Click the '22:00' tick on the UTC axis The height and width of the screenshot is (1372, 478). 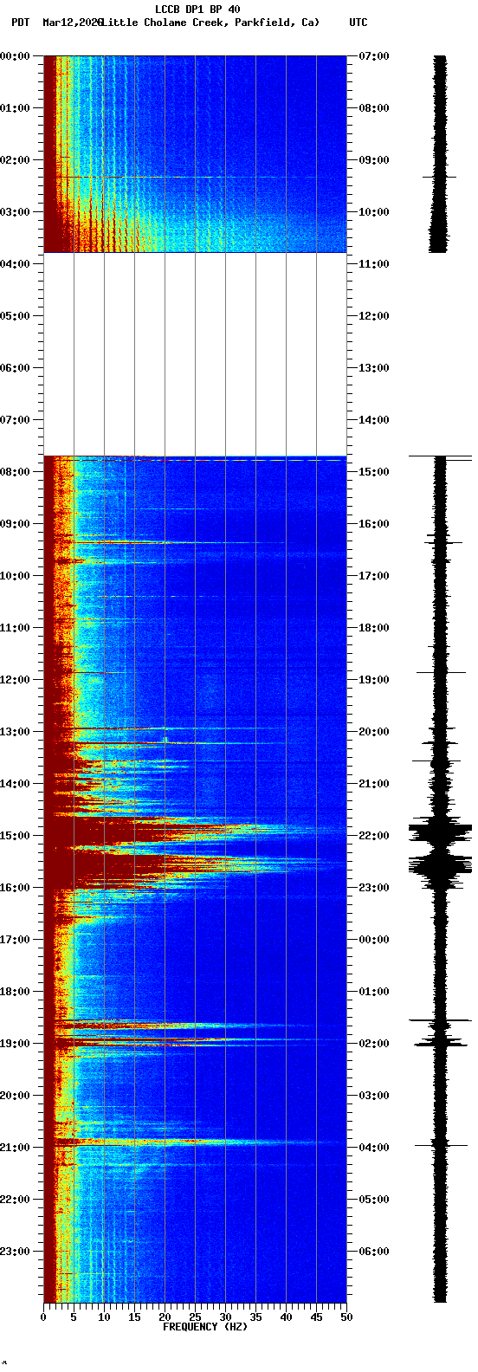click(374, 835)
